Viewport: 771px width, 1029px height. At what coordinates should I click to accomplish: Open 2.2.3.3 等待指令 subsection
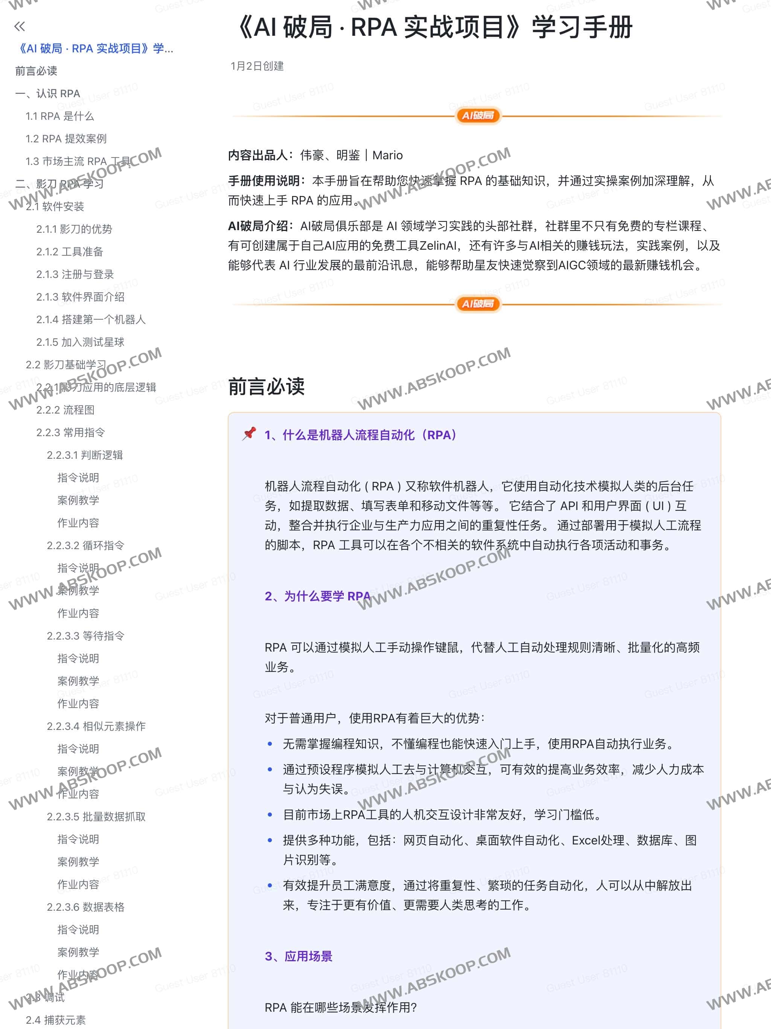(85, 636)
